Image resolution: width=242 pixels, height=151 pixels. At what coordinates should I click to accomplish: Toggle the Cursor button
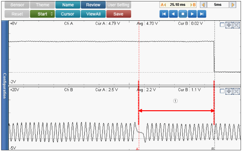[x=68, y=14]
